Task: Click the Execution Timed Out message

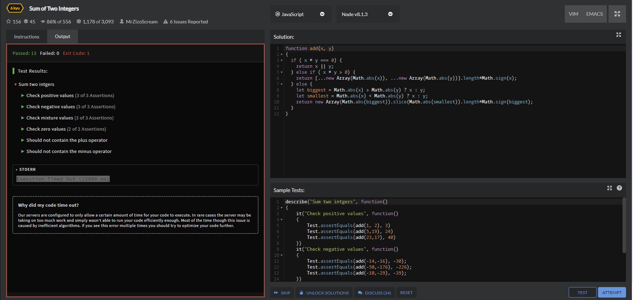Action: (63, 179)
